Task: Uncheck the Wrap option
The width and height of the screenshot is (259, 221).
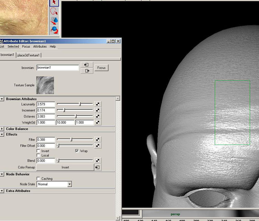Action: 77,151
